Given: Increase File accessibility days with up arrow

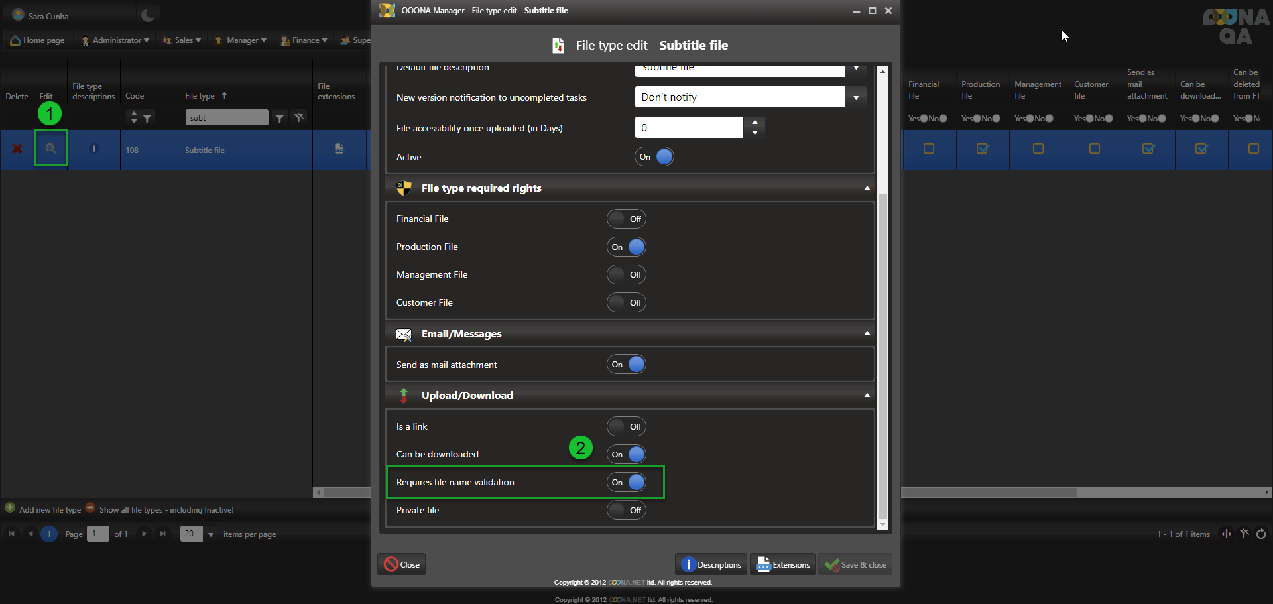Looking at the screenshot, I should point(755,122).
